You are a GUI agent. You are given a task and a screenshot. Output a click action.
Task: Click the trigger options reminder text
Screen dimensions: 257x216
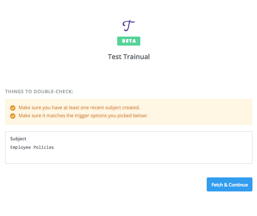pyautogui.click(x=83, y=116)
